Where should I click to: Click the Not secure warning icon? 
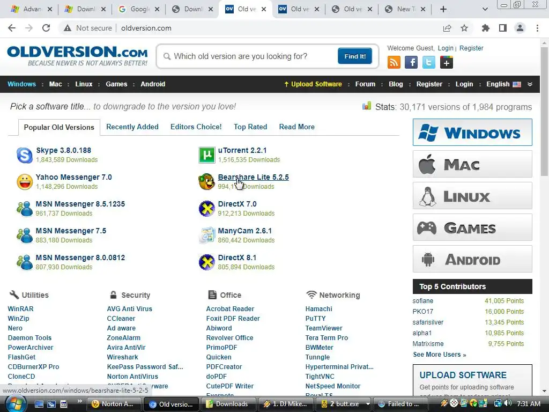click(67, 28)
